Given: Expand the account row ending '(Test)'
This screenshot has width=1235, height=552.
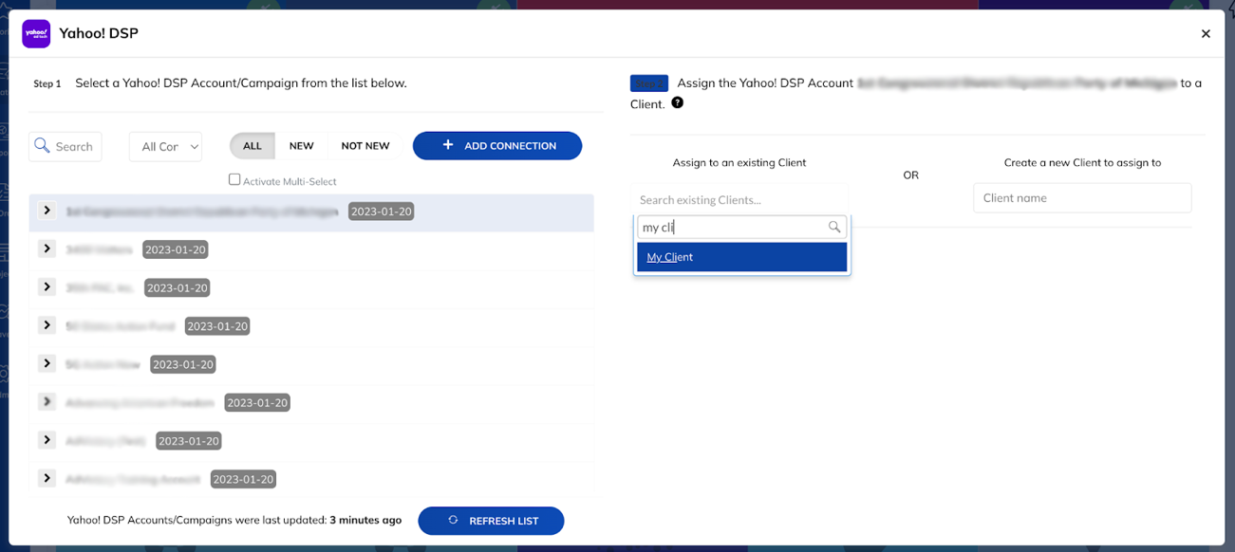Looking at the screenshot, I should (47, 439).
